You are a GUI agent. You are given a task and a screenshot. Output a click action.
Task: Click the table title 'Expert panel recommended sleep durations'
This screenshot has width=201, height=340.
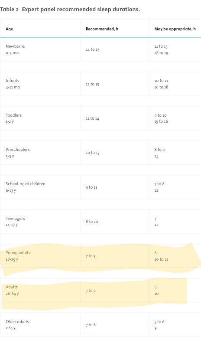coord(81,10)
